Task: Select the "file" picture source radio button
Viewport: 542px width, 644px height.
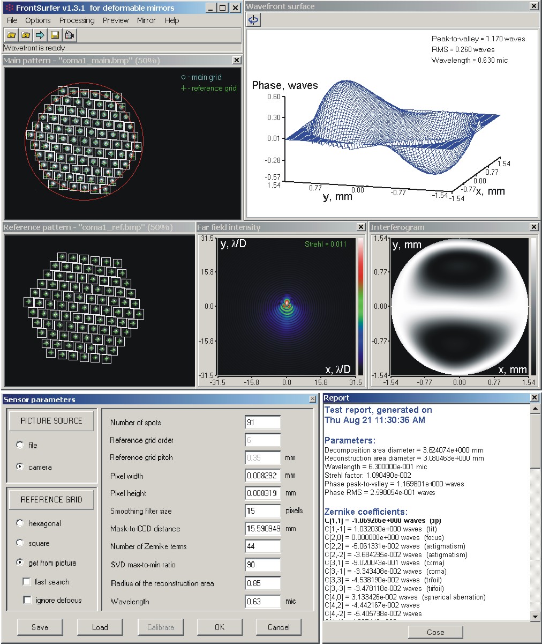Action: click(x=20, y=445)
